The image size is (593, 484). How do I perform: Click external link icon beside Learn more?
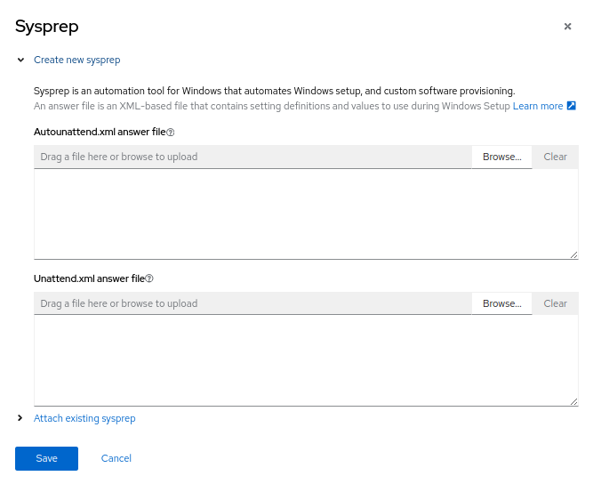[x=571, y=106]
